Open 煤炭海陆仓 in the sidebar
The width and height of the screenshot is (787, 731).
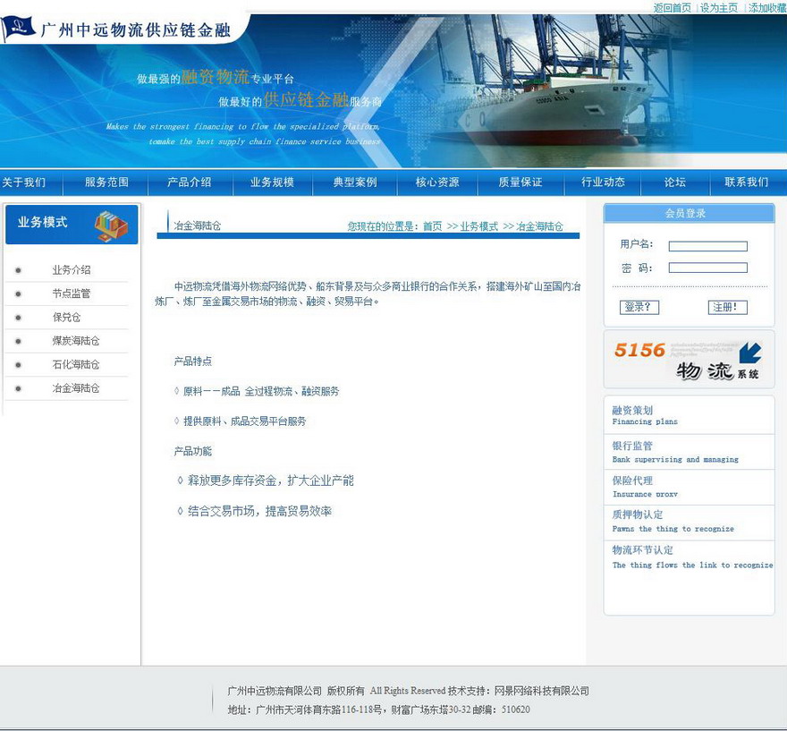pyautogui.click(x=76, y=341)
